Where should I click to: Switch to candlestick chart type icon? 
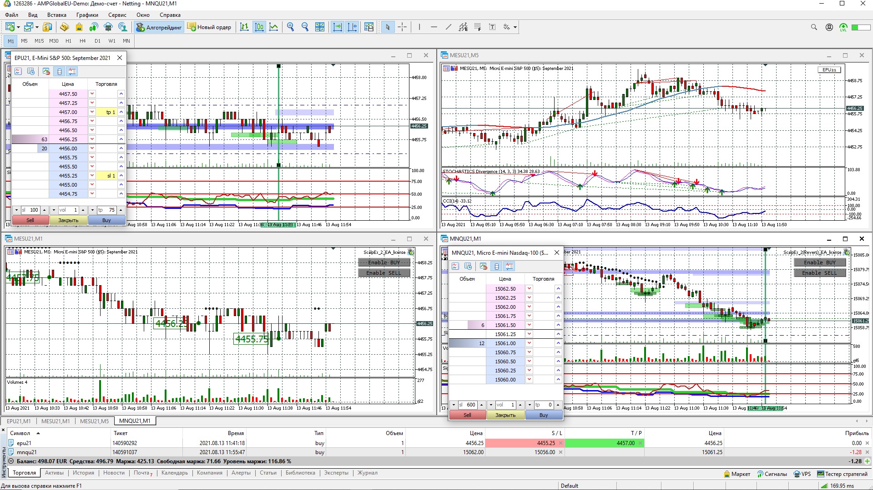pos(259,27)
